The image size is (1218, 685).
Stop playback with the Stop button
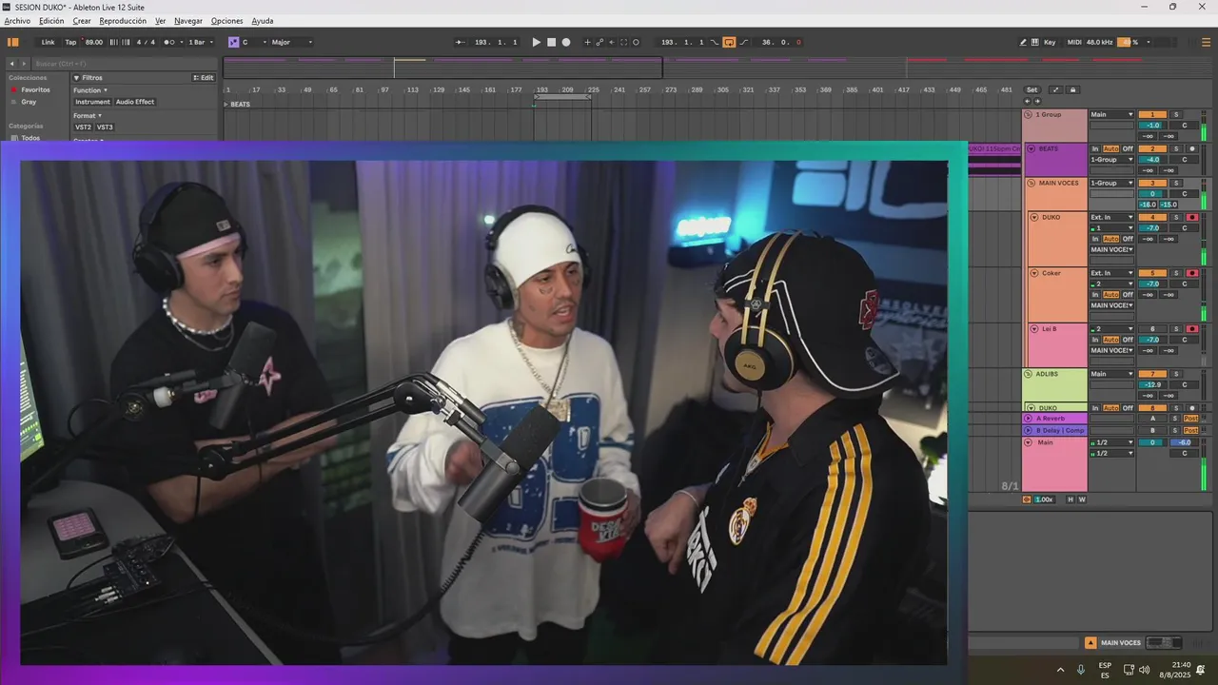pyautogui.click(x=551, y=42)
